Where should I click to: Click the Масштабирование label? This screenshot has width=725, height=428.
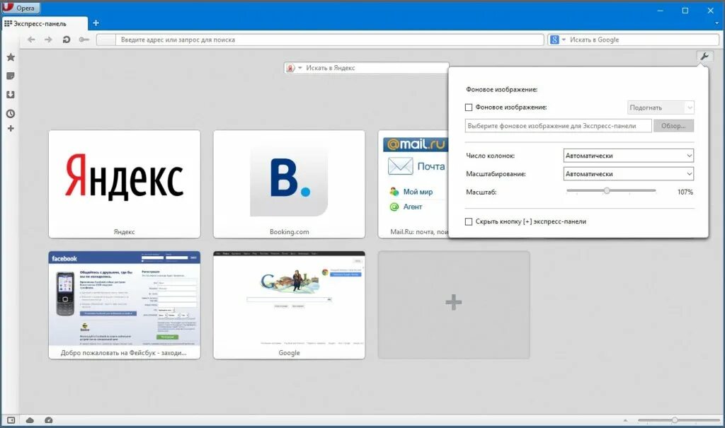pyautogui.click(x=496, y=174)
